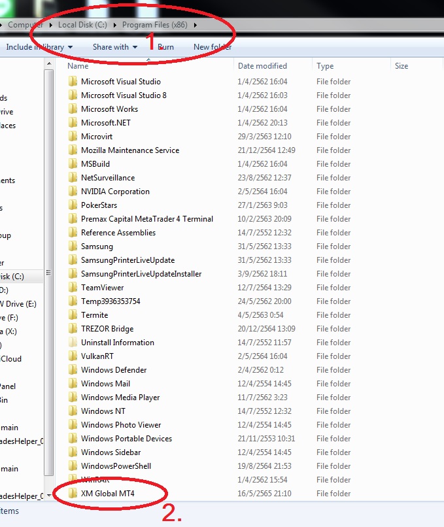This screenshot has height=527, width=444.
Task: Click the Premax Capital MetaTrader 4 Terminal folder icon
Action: (73, 219)
